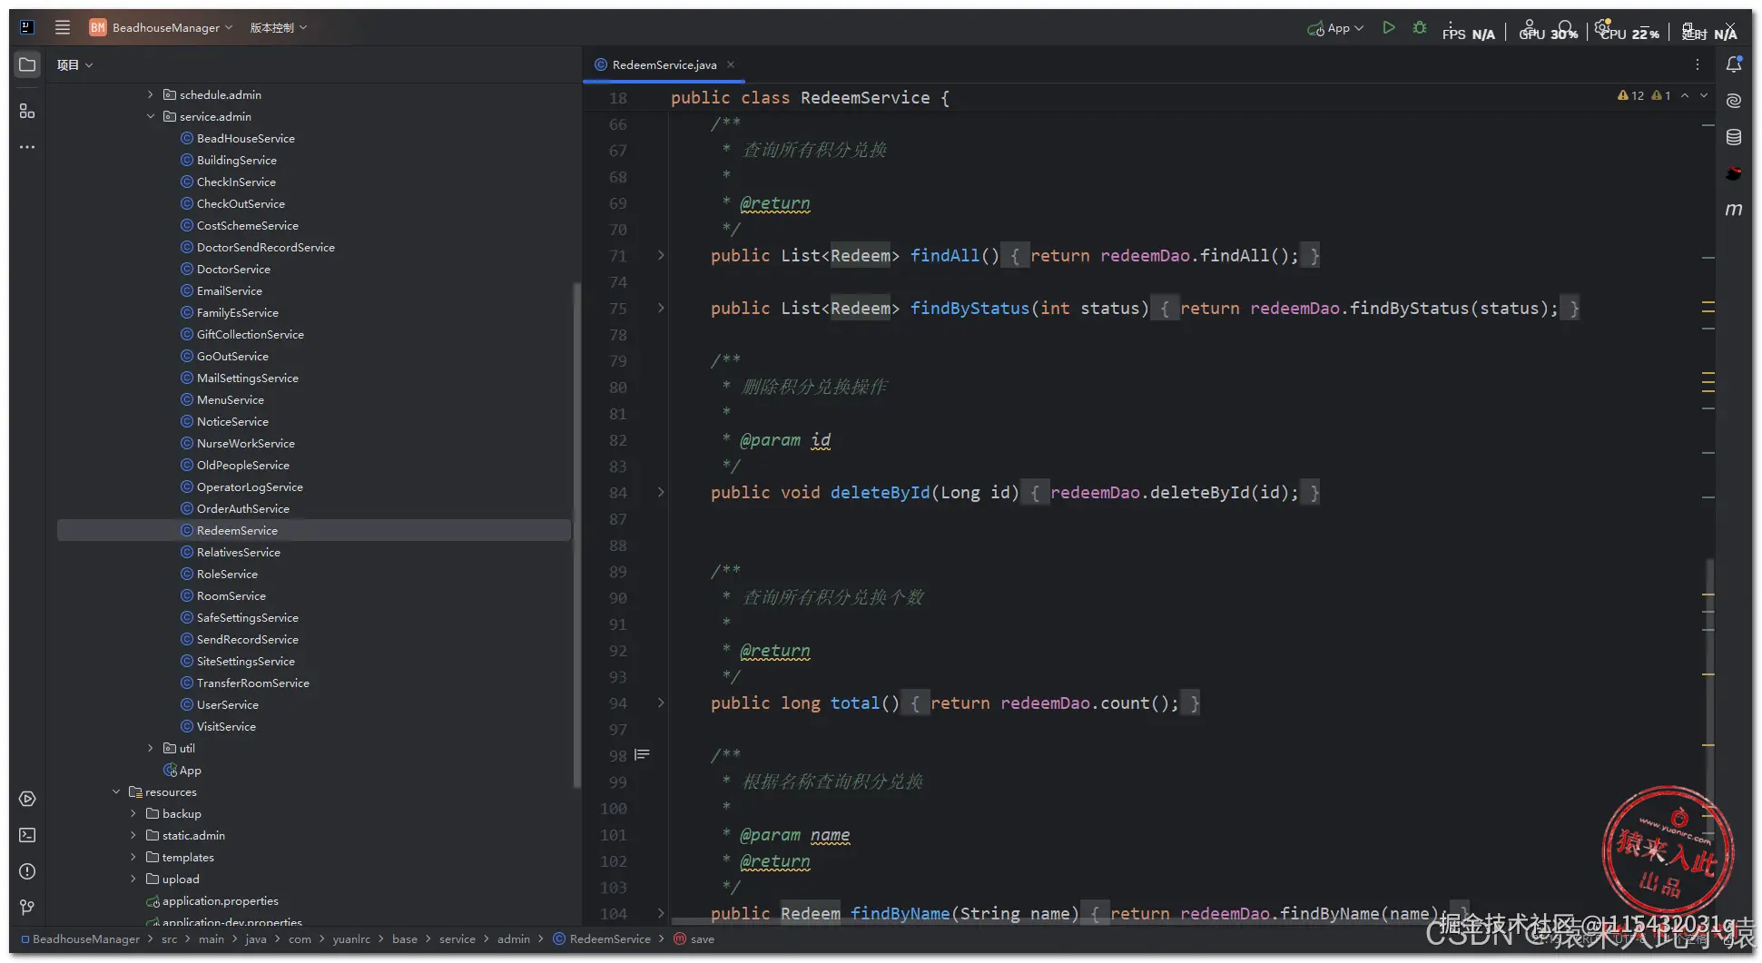Expand the upload folder
The width and height of the screenshot is (1762, 963).
[133, 879]
